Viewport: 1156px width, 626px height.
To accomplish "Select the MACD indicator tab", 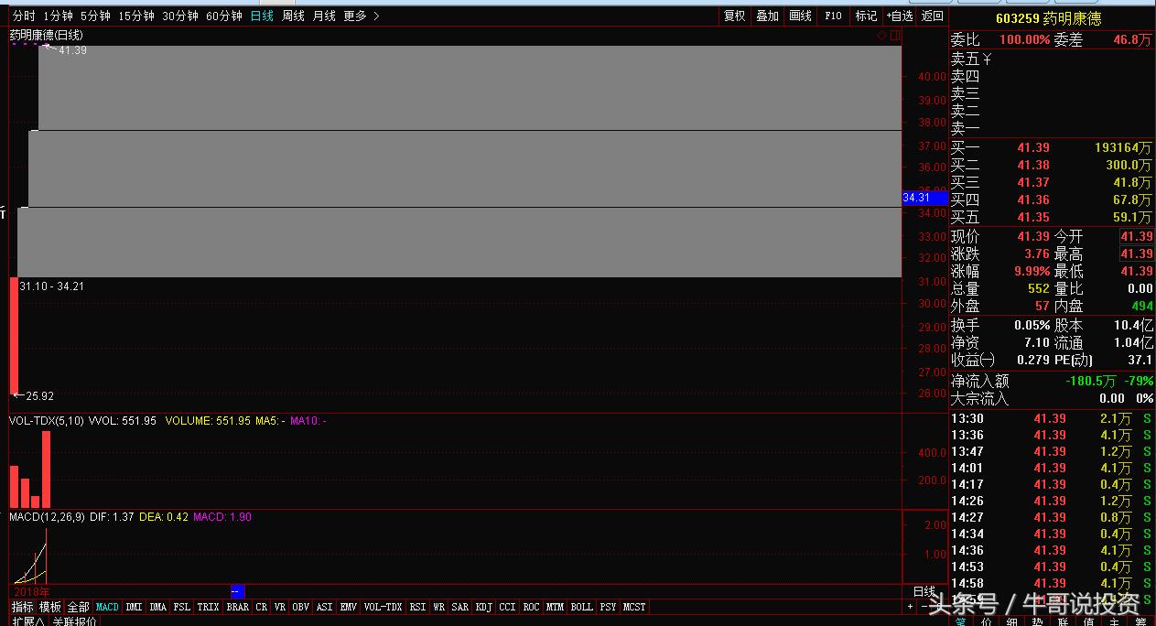I will pyautogui.click(x=107, y=607).
